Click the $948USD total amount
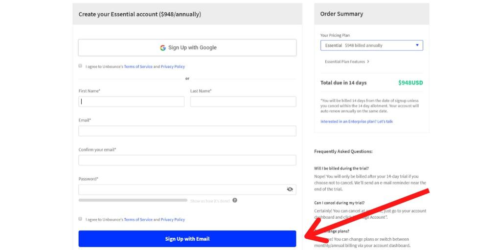Viewport: 501px width, 250px height. coord(410,83)
